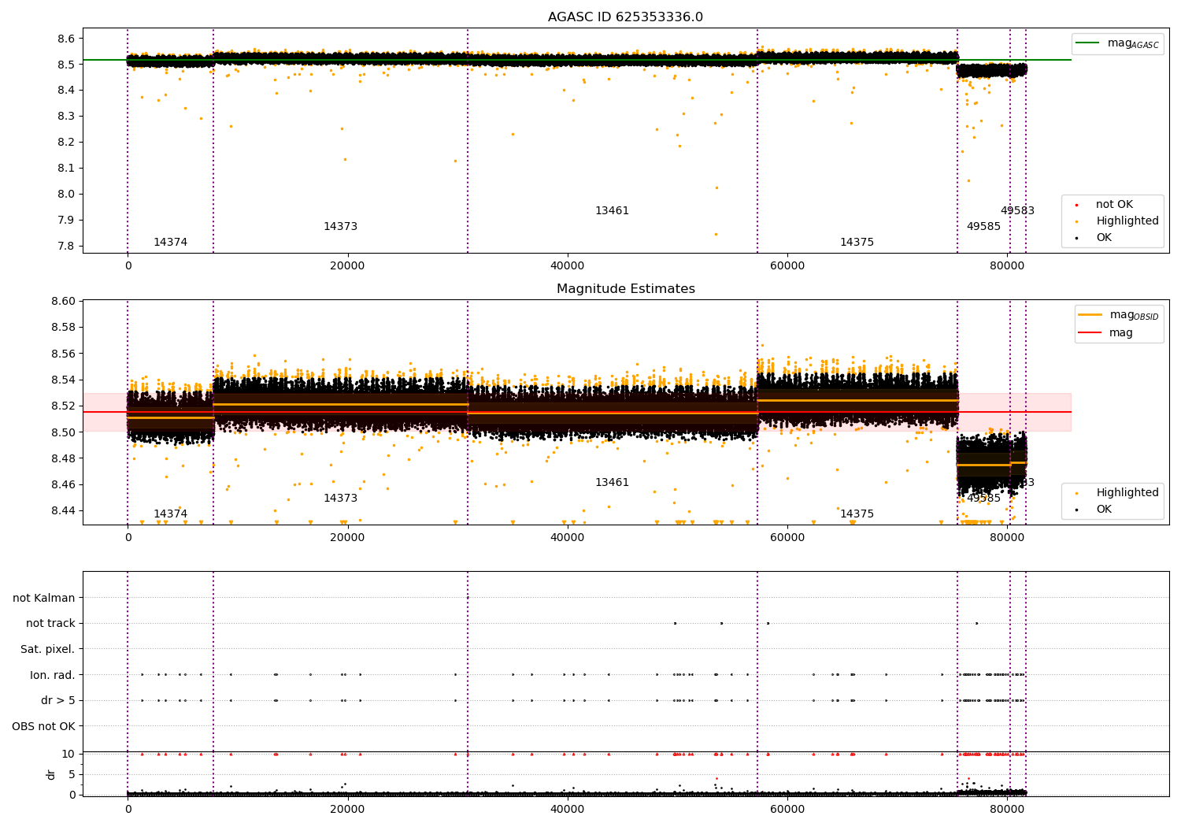Click the 10 tick on the dr axis

coord(68,755)
